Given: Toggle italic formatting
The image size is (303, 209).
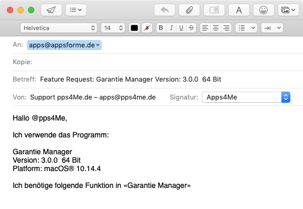Looking at the screenshot, I should pyautogui.click(x=171, y=28).
